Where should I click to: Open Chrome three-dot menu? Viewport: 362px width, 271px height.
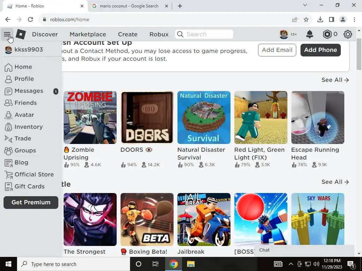(x=354, y=20)
